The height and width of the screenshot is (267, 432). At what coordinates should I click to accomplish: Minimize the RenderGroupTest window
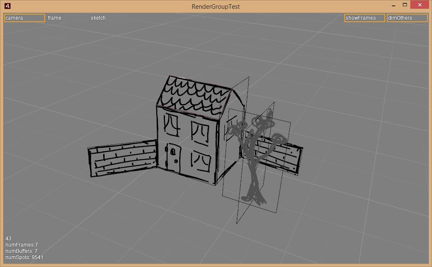point(393,5)
